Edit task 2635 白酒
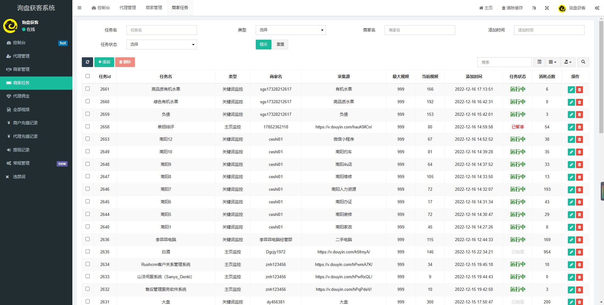Image resolution: width=604 pixels, height=305 pixels. pyautogui.click(x=571, y=252)
